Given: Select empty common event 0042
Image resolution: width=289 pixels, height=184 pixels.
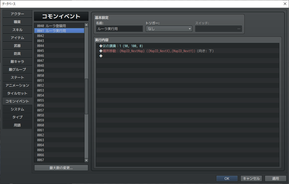Looking at the screenshot, I should (59, 36).
